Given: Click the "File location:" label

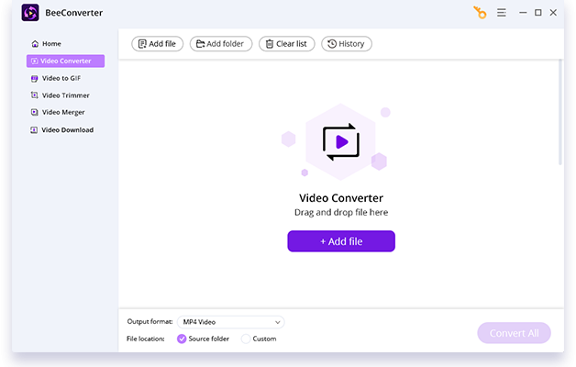Looking at the screenshot, I should click(146, 339).
